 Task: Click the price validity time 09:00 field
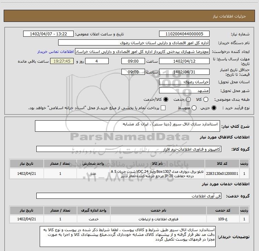pos(133,72)
